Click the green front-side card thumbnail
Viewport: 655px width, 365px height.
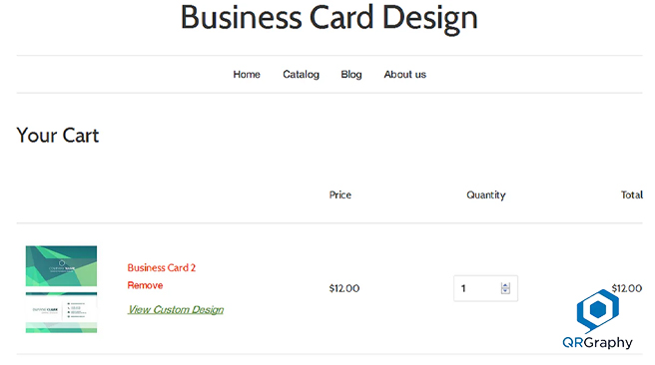point(62,265)
